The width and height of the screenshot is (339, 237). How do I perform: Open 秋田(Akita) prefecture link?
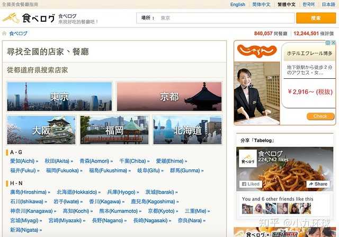[x=59, y=161]
